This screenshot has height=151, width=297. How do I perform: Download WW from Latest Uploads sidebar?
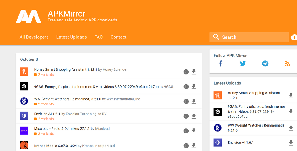[291, 128]
